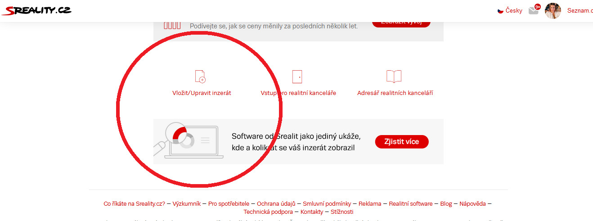
Task: Open the Reklama footer link
Action: pyautogui.click(x=370, y=204)
